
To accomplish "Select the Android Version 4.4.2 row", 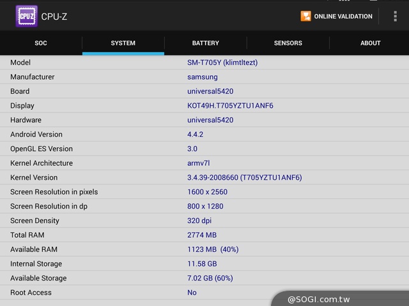I will 204,135.
